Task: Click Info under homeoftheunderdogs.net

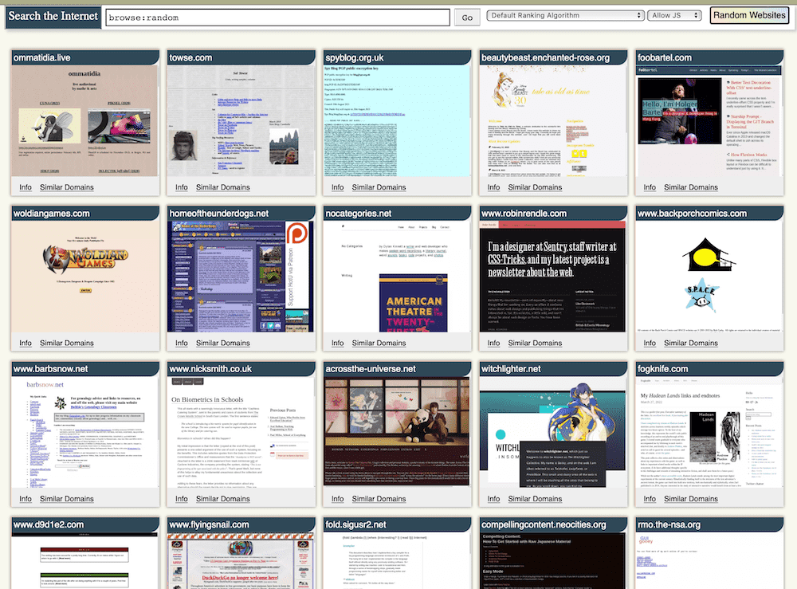Action: coord(182,343)
